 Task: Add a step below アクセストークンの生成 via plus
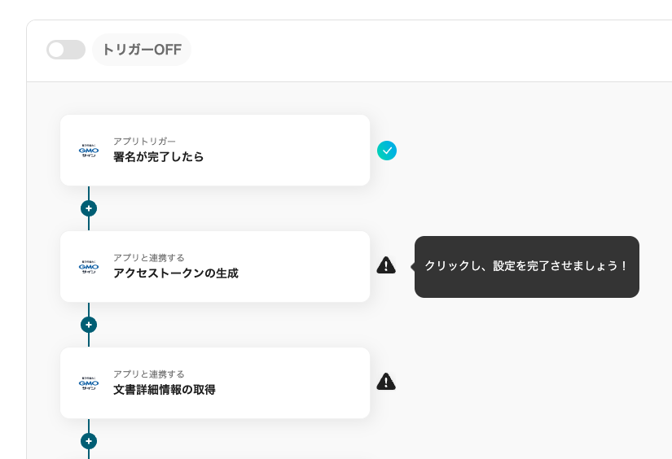pyautogui.click(x=89, y=325)
